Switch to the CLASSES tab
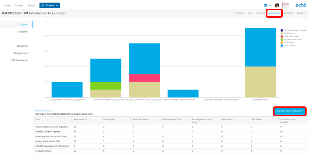The image size is (309, 159). (x=239, y=13)
